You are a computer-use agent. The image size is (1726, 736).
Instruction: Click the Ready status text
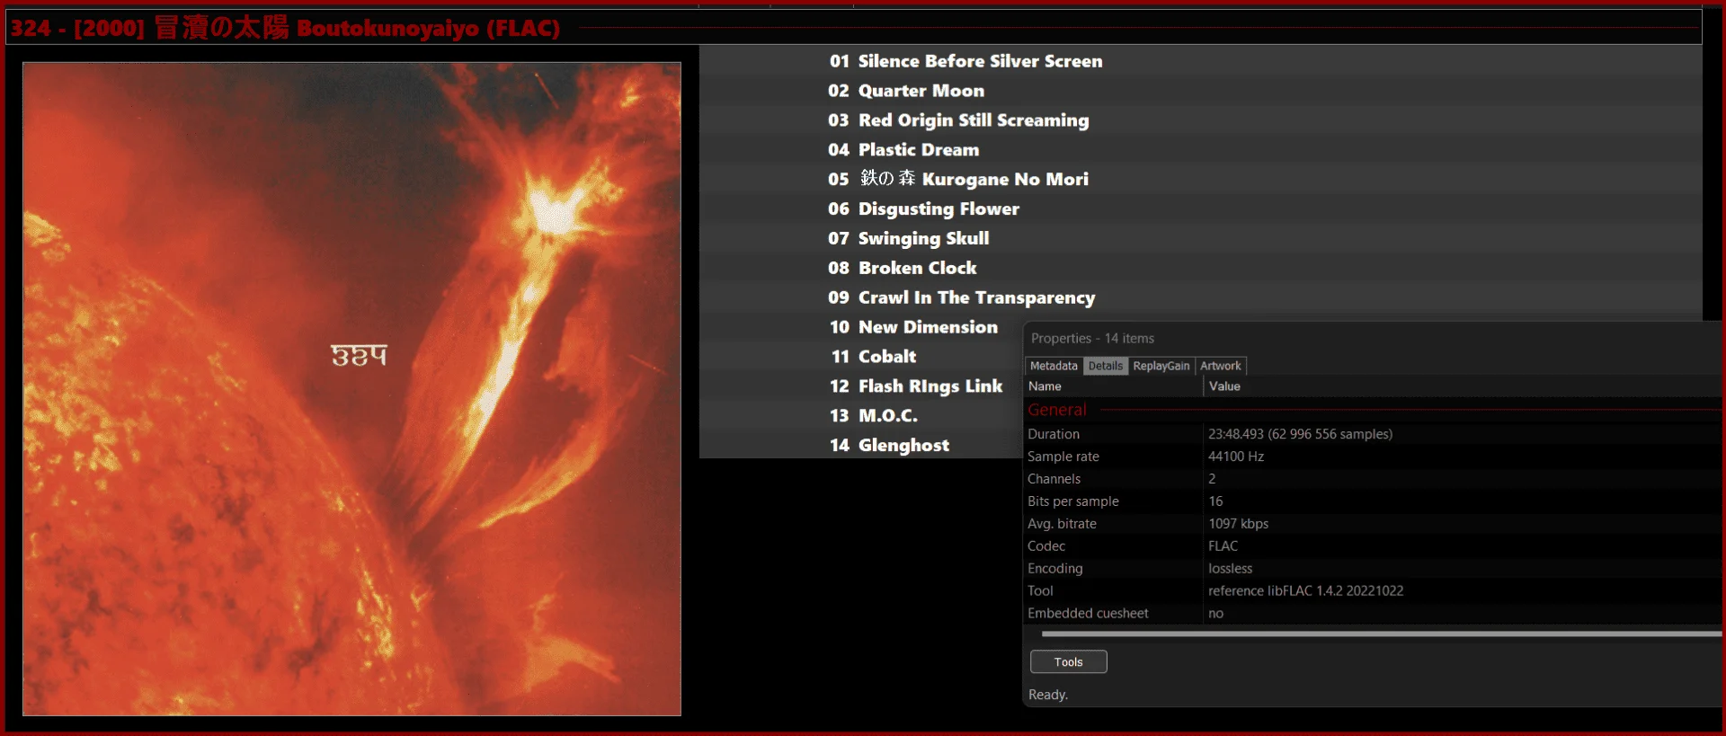tap(1048, 695)
